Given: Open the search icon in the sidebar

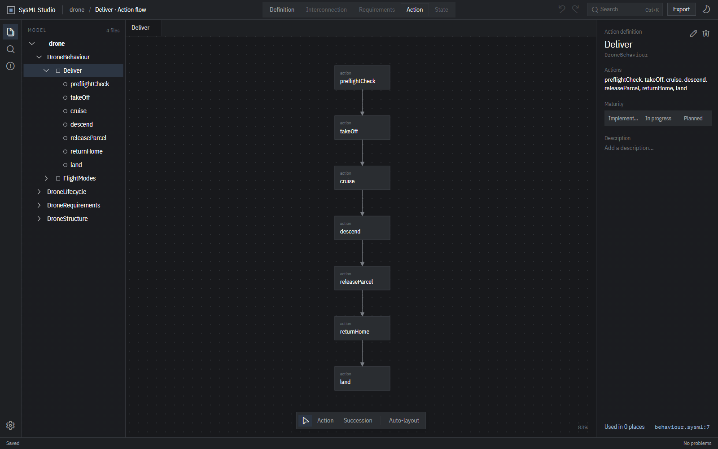Looking at the screenshot, I should coord(10,49).
